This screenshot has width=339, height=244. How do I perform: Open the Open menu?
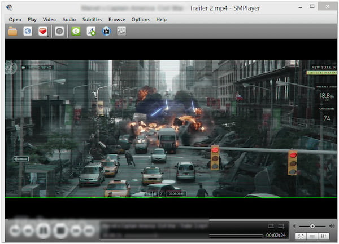[15, 20]
